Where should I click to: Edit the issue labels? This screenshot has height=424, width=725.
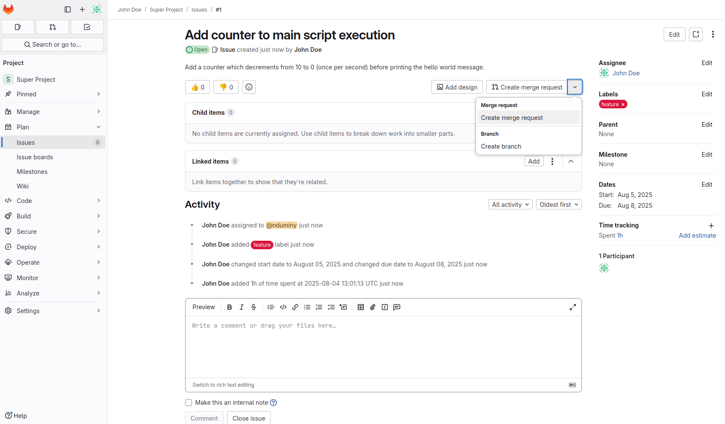707,94
